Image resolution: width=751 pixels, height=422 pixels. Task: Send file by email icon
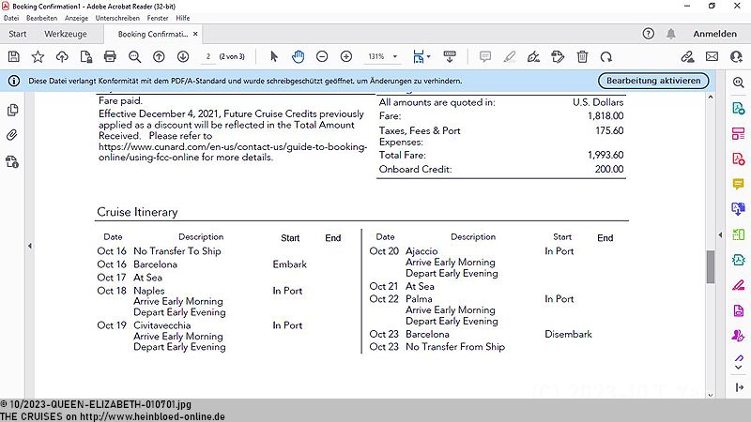(x=713, y=56)
